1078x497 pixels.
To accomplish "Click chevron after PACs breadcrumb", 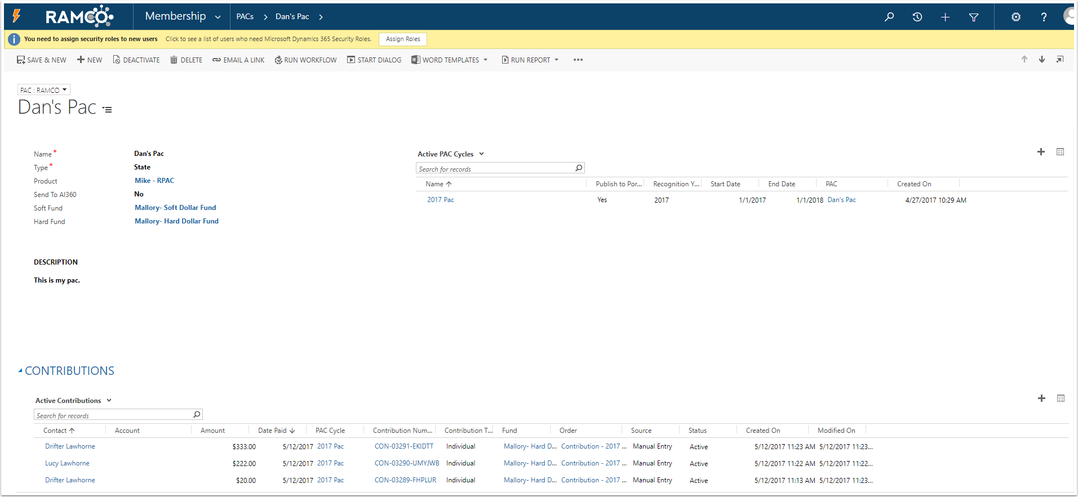I will click(x=265, y=17).
